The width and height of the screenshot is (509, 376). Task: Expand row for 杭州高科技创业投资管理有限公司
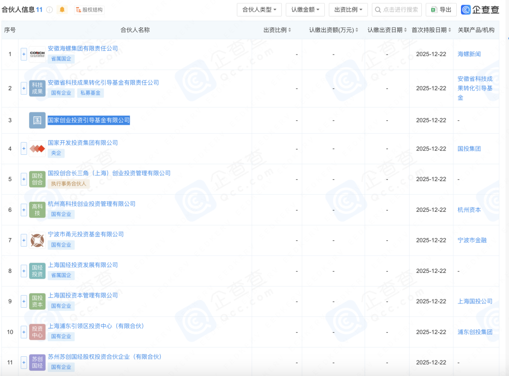pos(24,210)
